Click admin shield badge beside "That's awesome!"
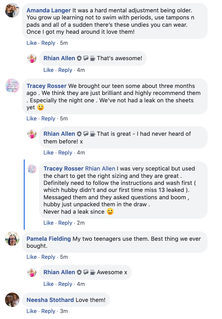The width and height of the screenshot is (222, 319). pos(79,59)
